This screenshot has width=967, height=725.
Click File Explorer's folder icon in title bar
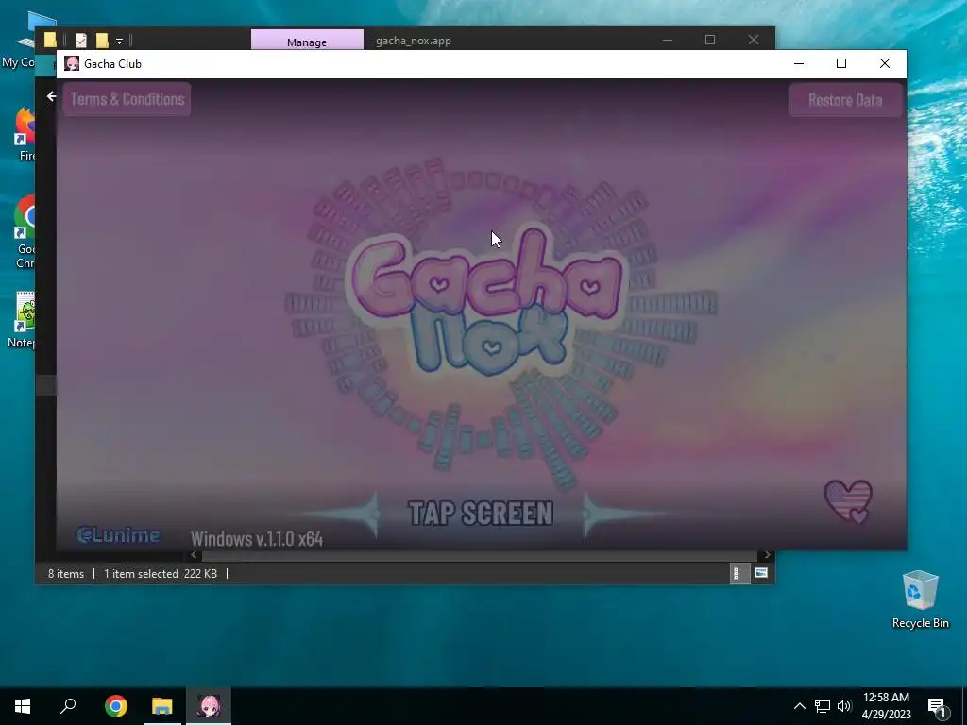(x=50, y=40)
